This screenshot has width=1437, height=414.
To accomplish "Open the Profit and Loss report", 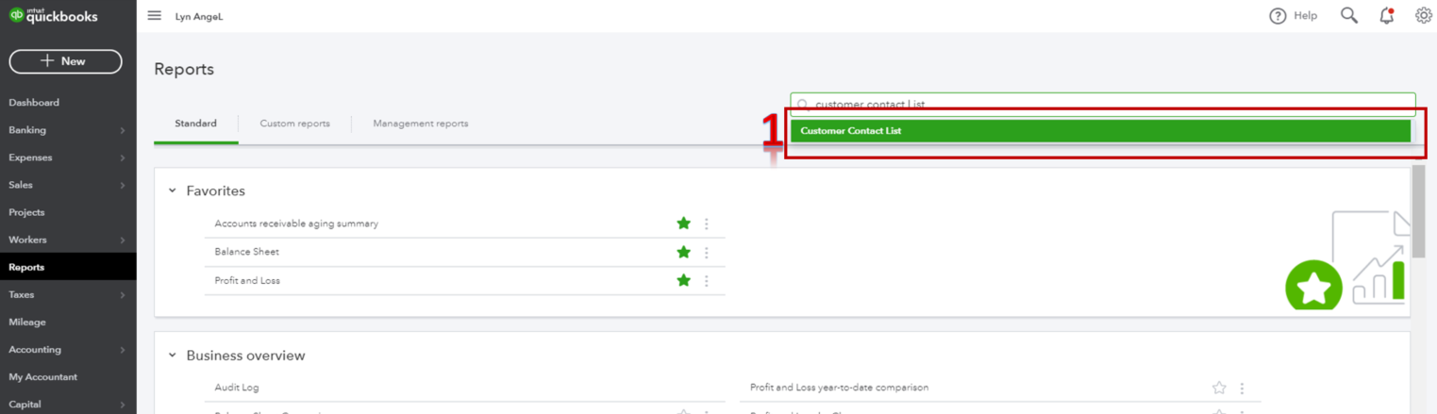I will 247,280.
